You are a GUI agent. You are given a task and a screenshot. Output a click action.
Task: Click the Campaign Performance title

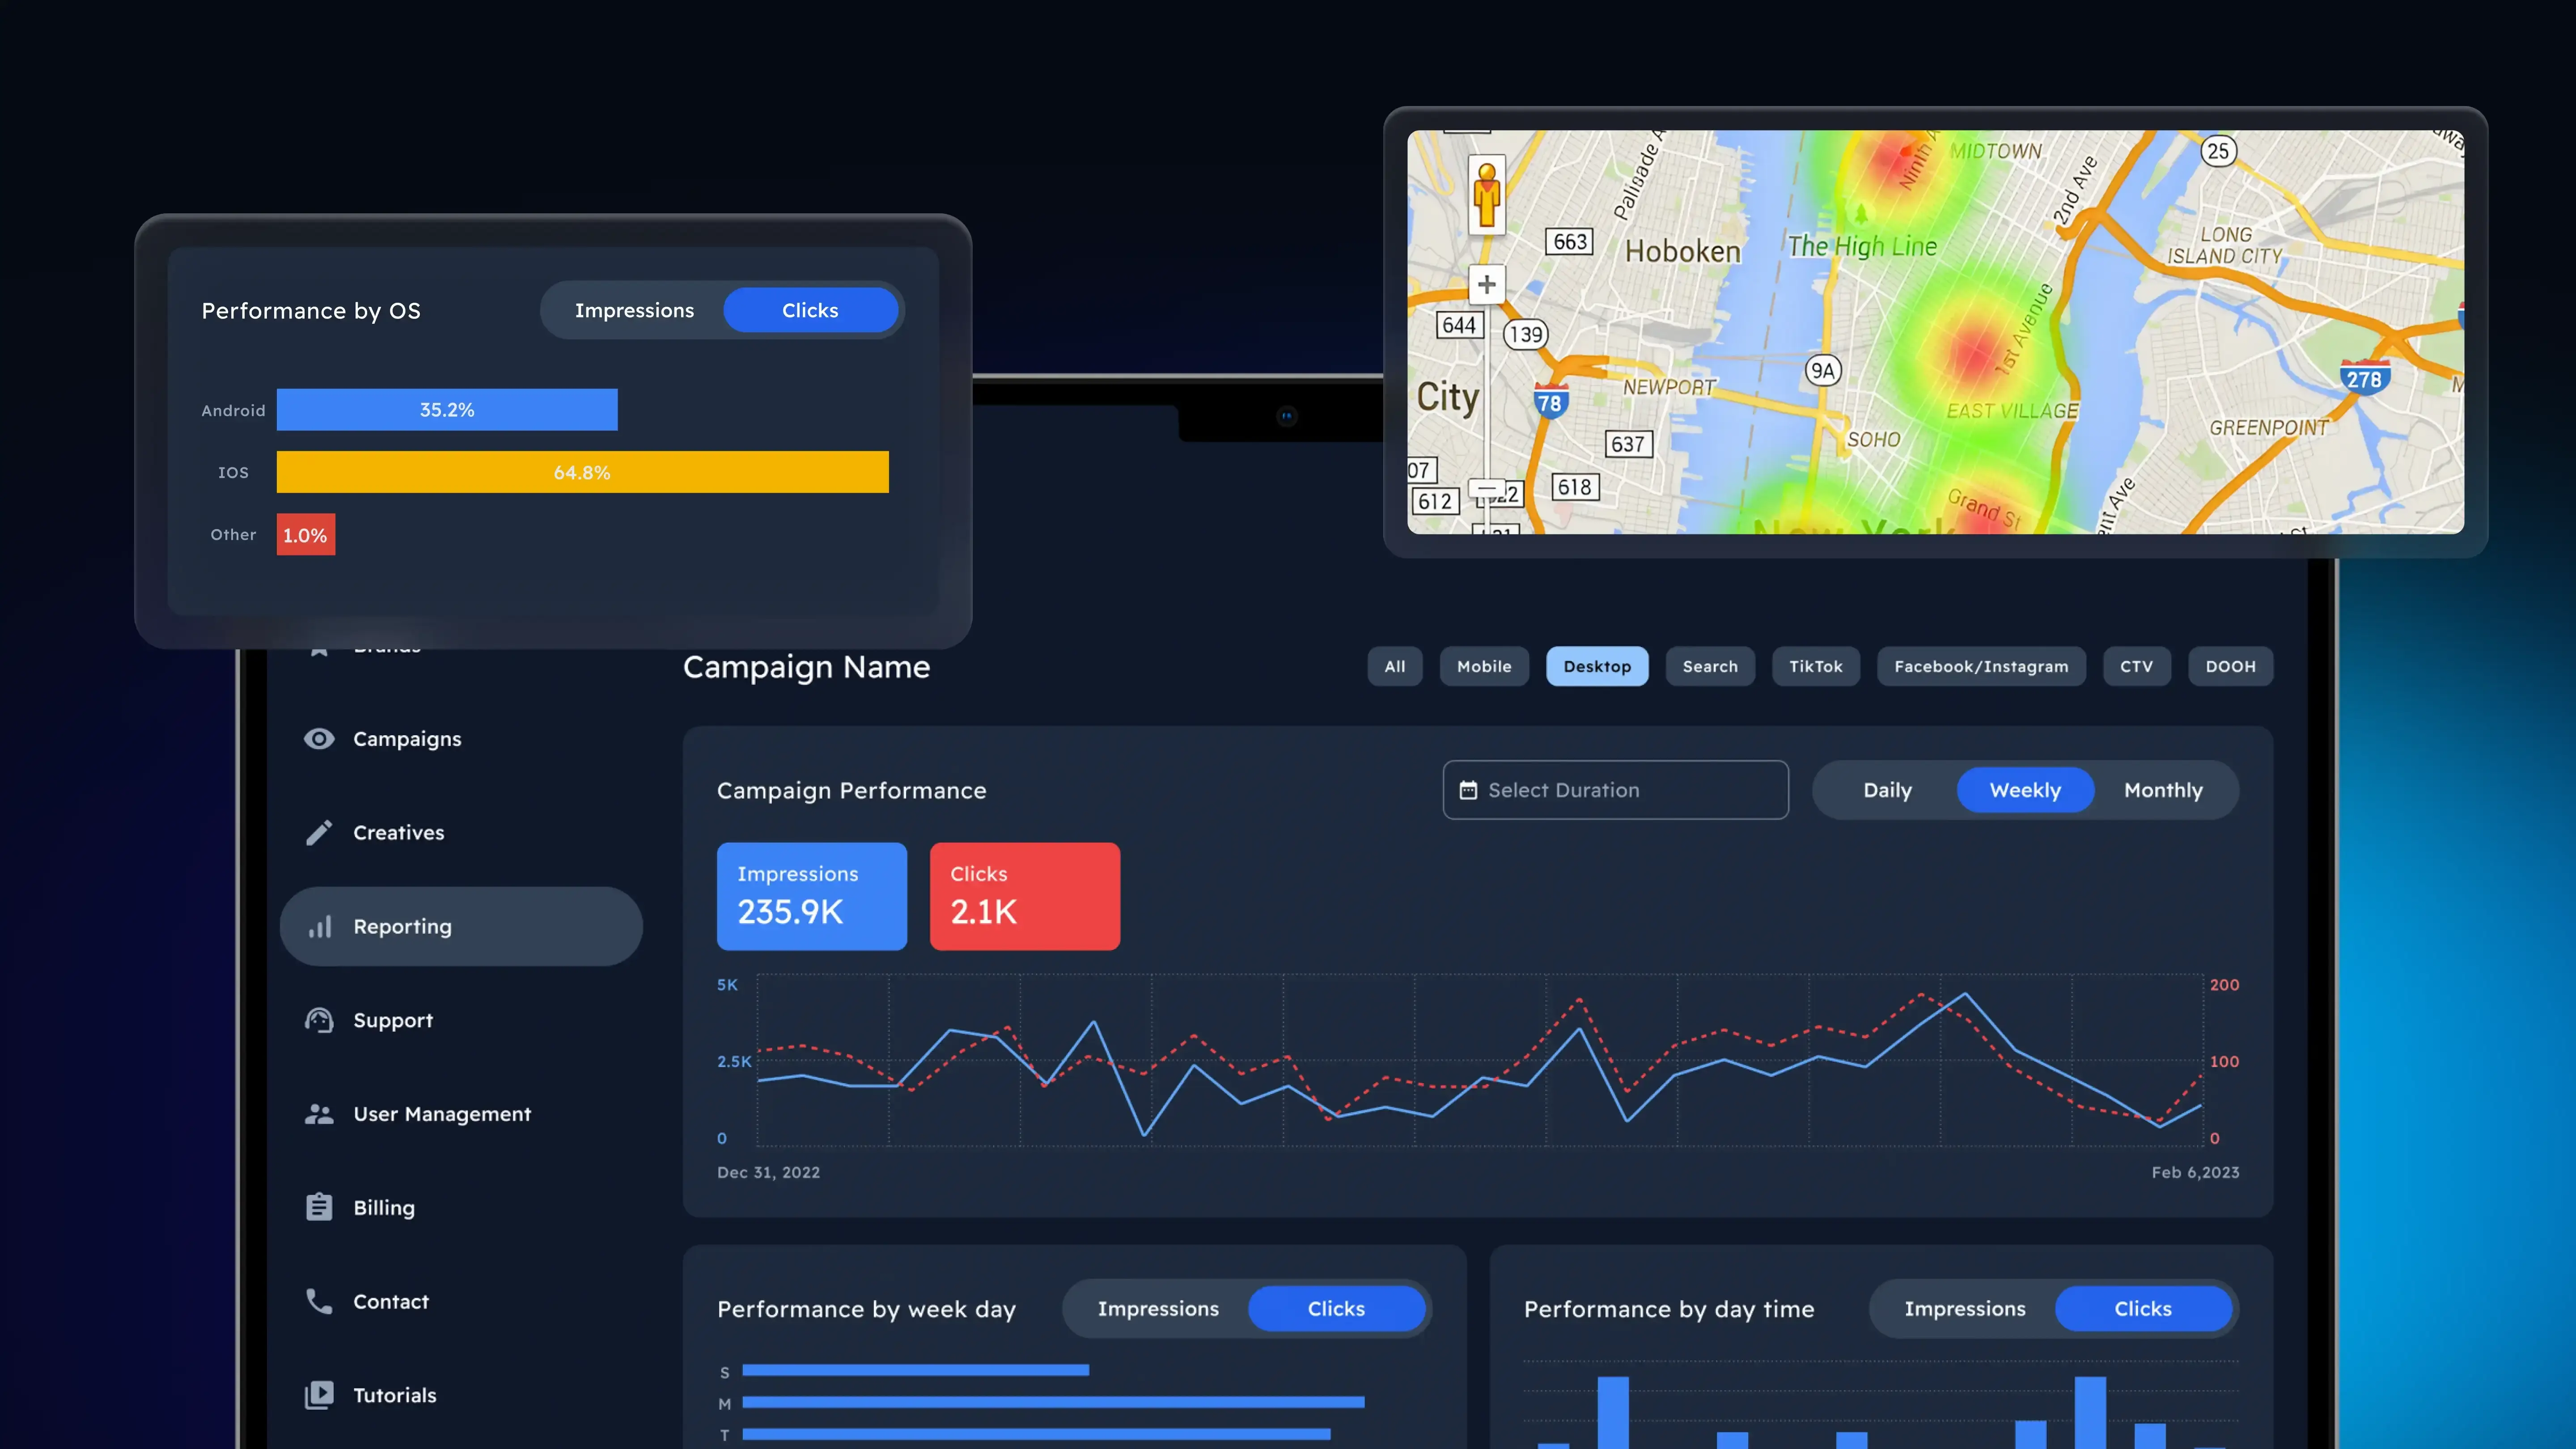click(852, 791)
